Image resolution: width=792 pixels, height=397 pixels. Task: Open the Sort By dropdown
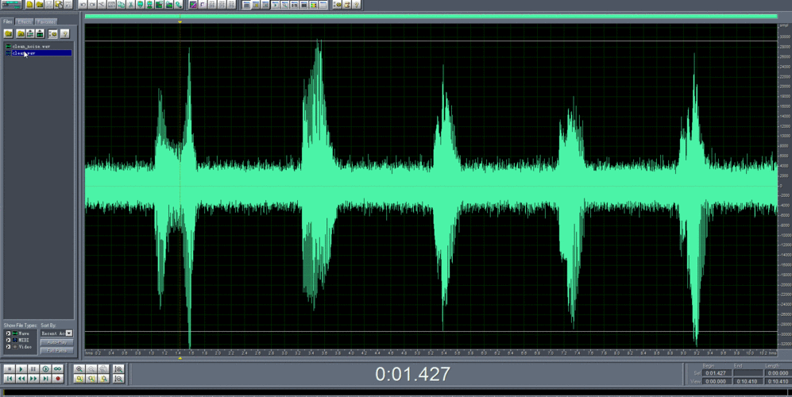(69, 333)
